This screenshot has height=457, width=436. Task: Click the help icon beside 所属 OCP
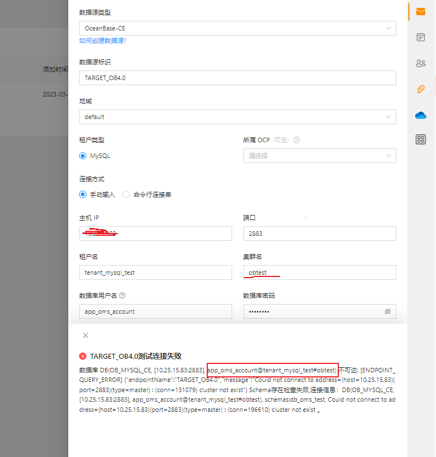tap(297, 140)
